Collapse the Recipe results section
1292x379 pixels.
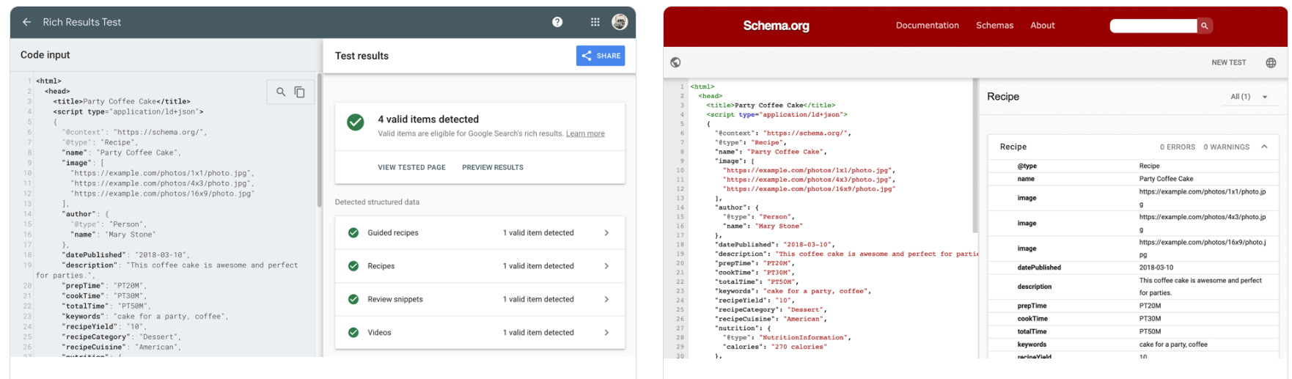[1264, 147]
